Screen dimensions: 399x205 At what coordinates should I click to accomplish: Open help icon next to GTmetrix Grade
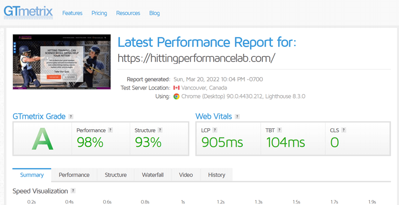tap(71, 117)
